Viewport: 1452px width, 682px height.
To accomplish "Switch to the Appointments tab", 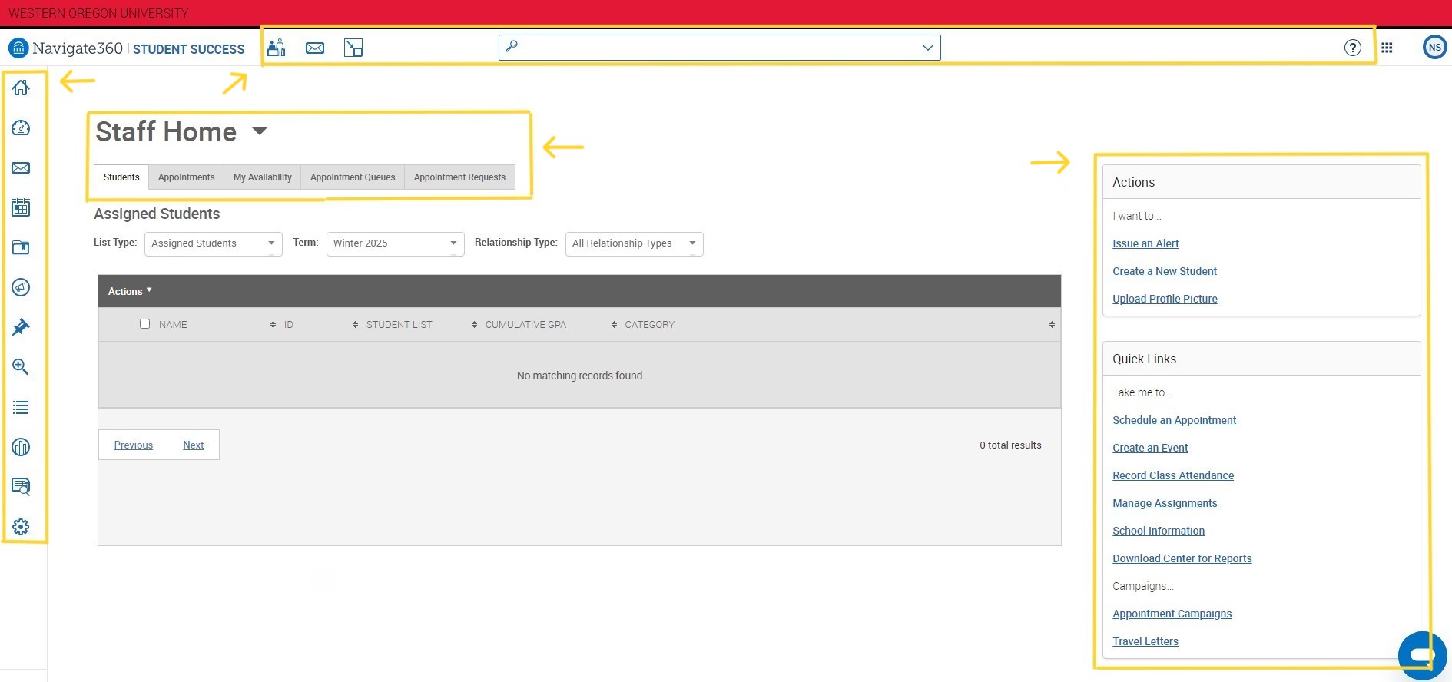I will coord(186,177).
